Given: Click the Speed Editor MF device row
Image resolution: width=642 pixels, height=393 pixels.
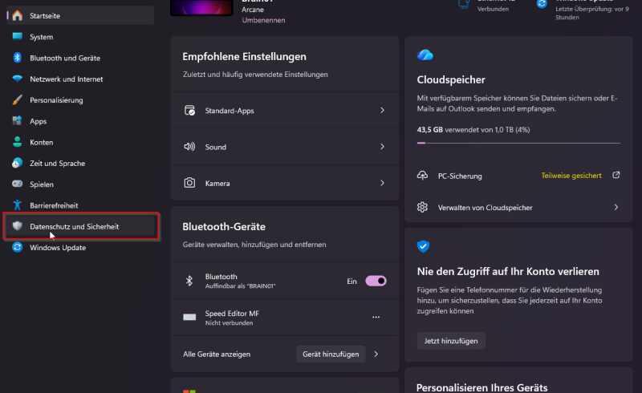Looking at the screenshot, I should [x=285, y=318].
